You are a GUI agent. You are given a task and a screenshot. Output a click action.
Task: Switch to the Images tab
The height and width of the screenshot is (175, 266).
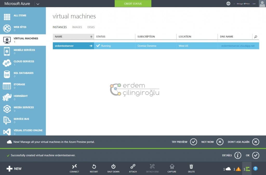click(x=77, y=27)
